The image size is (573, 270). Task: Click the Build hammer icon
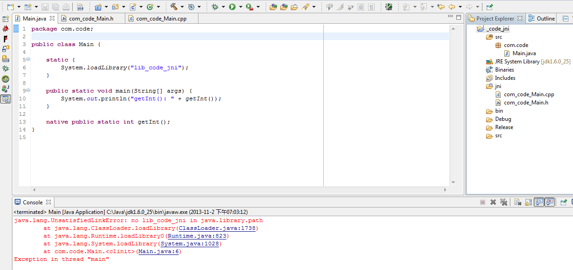click(174, 7)
